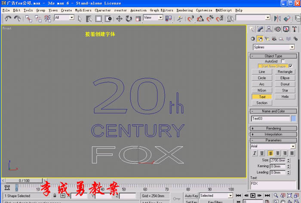Open the Display command panel tab
Viewport: 301px width, 203px height.
click(286, 29)
